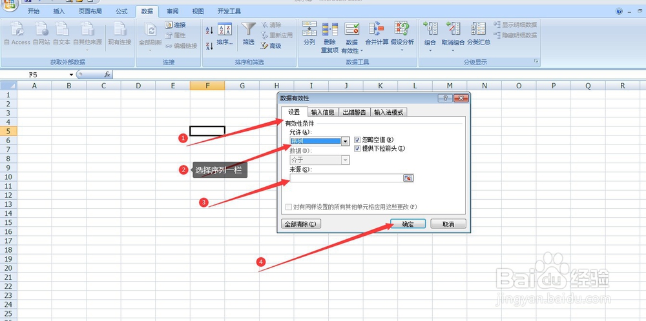Click insert function fx button

pos(107,74)
